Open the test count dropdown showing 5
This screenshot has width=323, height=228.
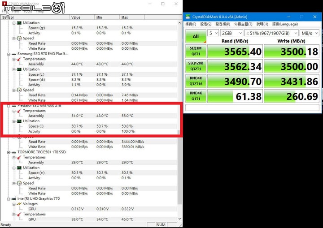(x=213, y=33)
